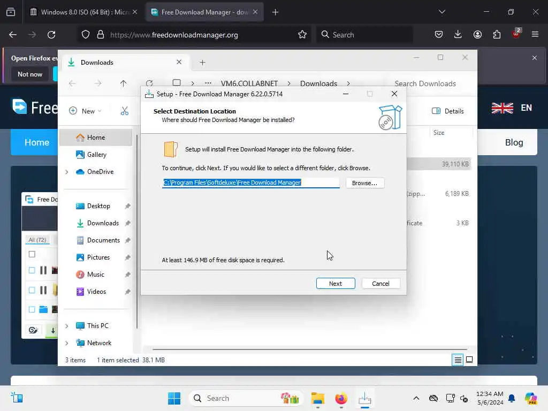Screen dimensions: 548x411
Task: Switch Explorer to large thumbnails view icon
Action: pos(469,360)
